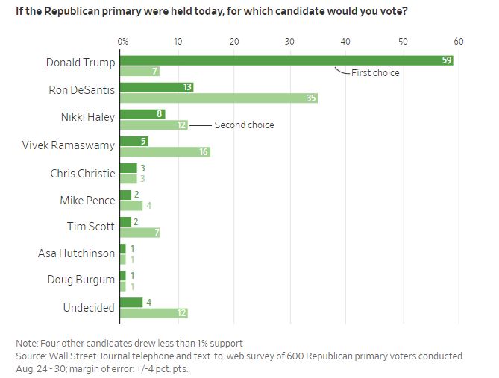The image size is (499, 378).
Task: Select the Nikki Haley candidate label
Action: pyautogui.click(x=87, y=117)
